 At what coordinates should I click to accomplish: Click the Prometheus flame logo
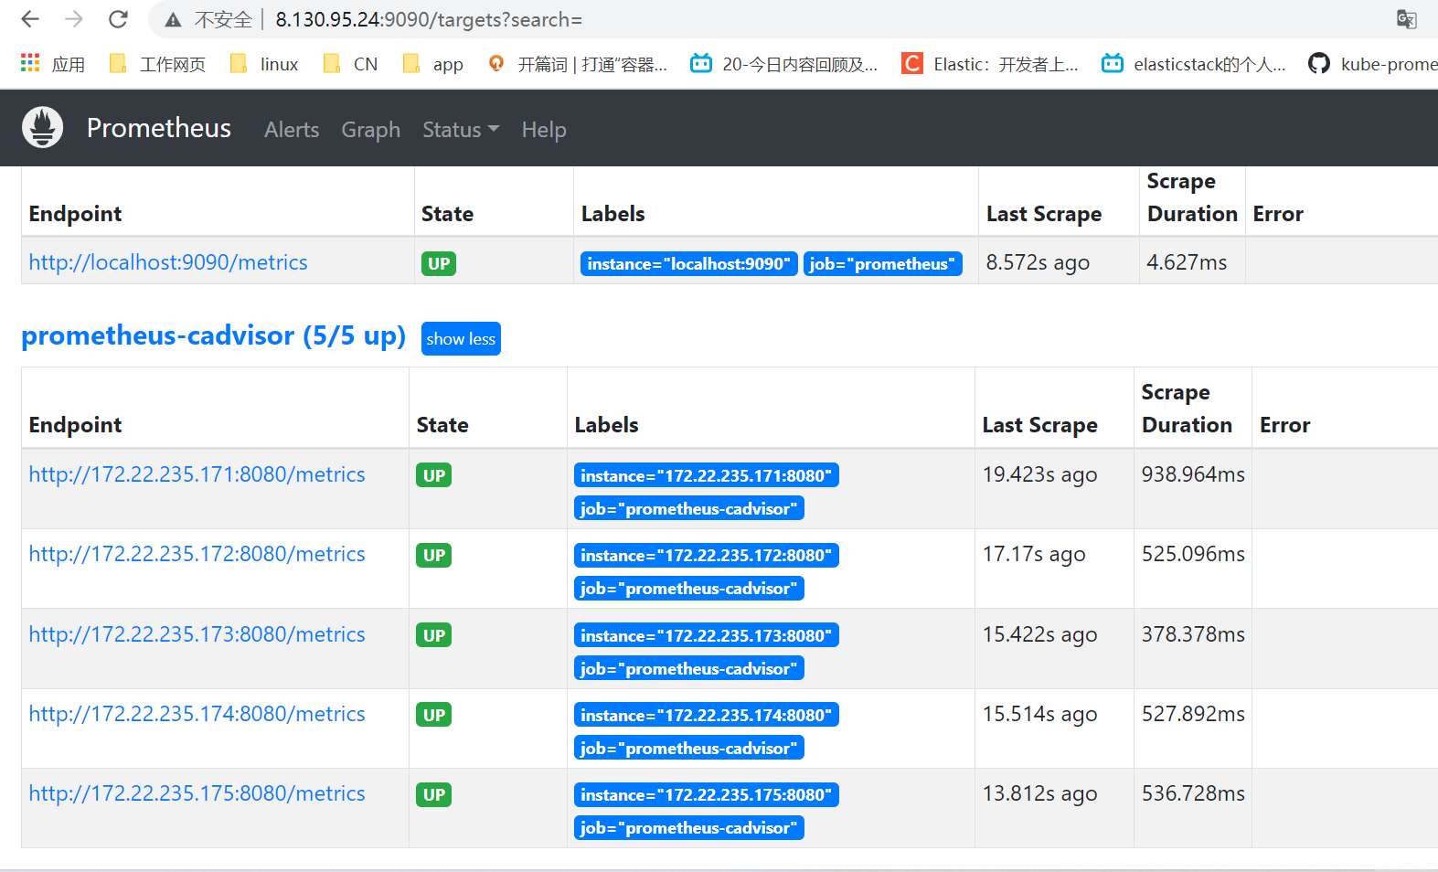43,128
